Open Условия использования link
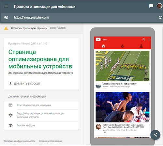The image size is (163, 146). [51, 141]
